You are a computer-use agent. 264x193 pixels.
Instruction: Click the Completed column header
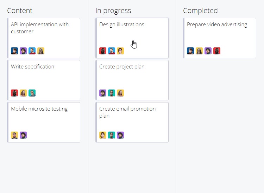point(200,11)
